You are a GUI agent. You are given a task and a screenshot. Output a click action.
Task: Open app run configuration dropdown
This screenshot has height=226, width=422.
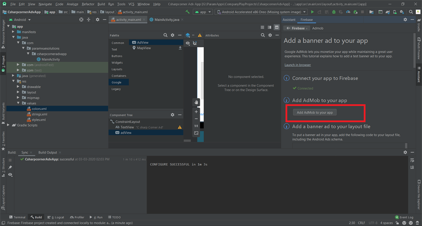pyautogui.click(x=203, y=12)
